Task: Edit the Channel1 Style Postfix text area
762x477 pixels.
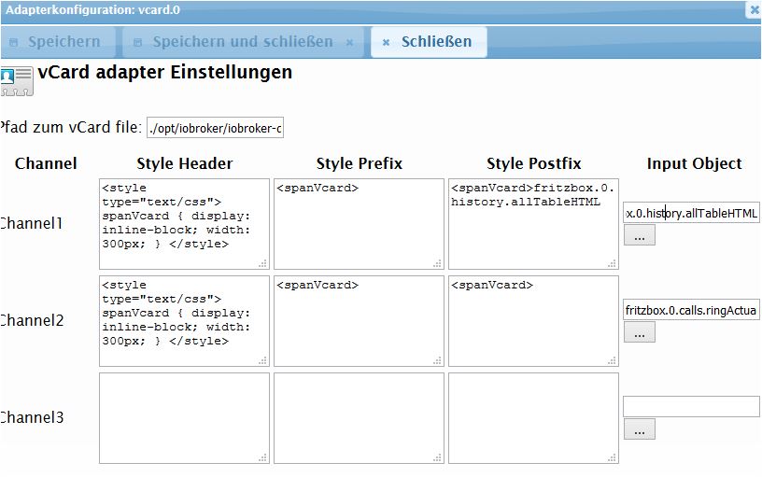Action: [533, 224]
